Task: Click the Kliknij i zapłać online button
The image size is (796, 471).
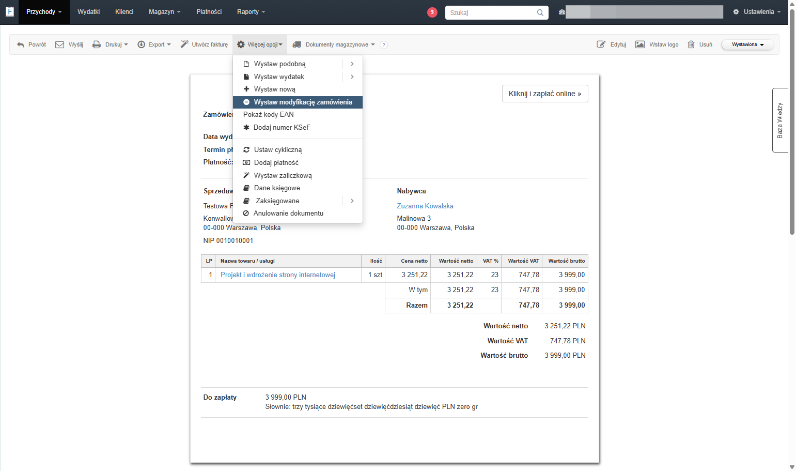Action: click(545, 94)
